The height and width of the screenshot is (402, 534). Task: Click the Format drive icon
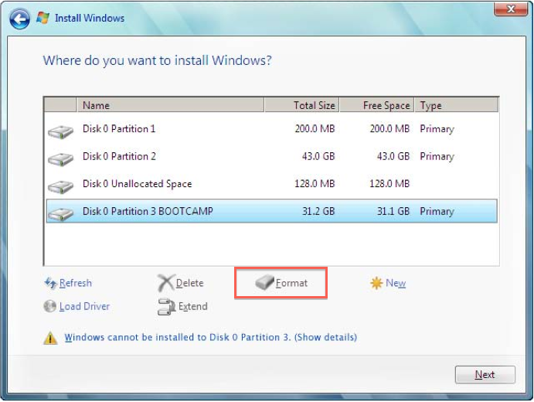click(x=264, y=282)
